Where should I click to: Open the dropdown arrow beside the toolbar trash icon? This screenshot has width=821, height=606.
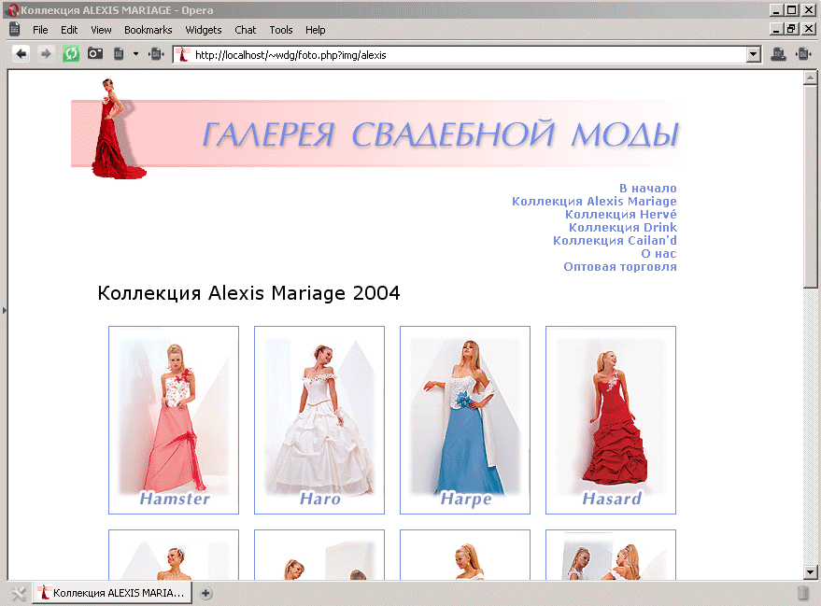pos(135,54)
